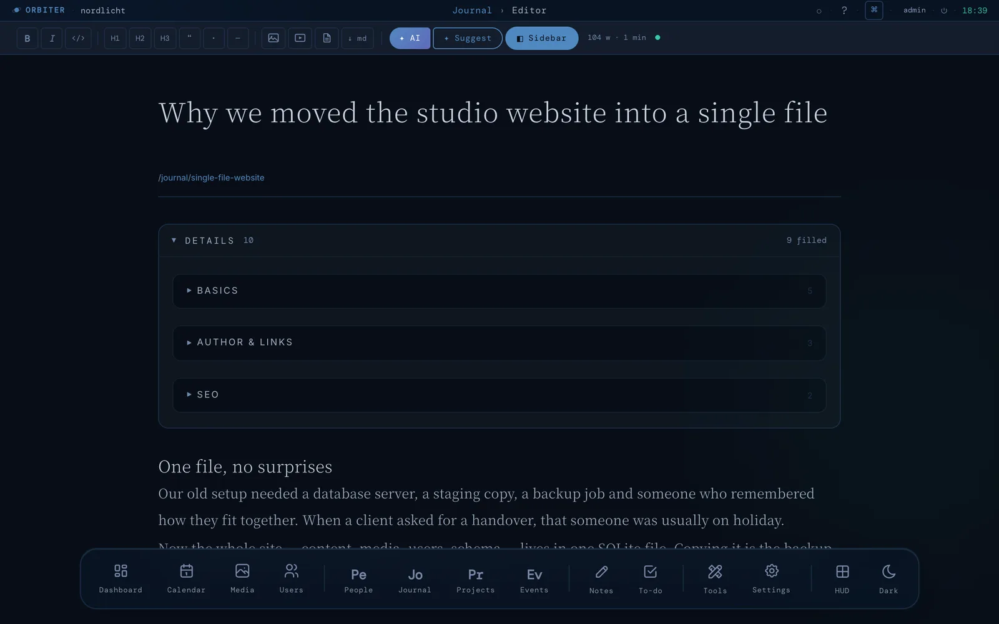Insert a video embed

click(x=300, y=38)
